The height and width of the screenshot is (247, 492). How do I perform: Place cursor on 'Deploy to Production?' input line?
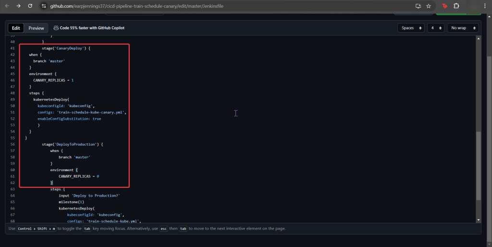tap(89, 196)
